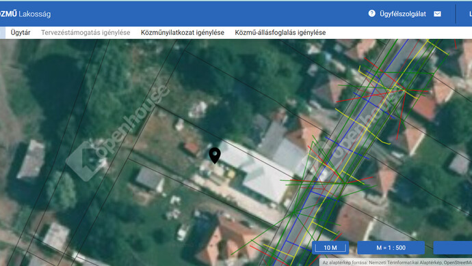Click the help question mark icon
472x266 pixels.
point(371,14)
